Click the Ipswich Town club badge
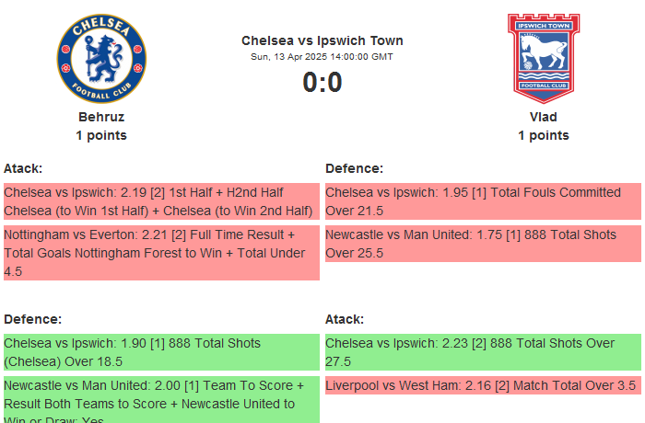Screen dimensions: 645x423 [544, 57]
